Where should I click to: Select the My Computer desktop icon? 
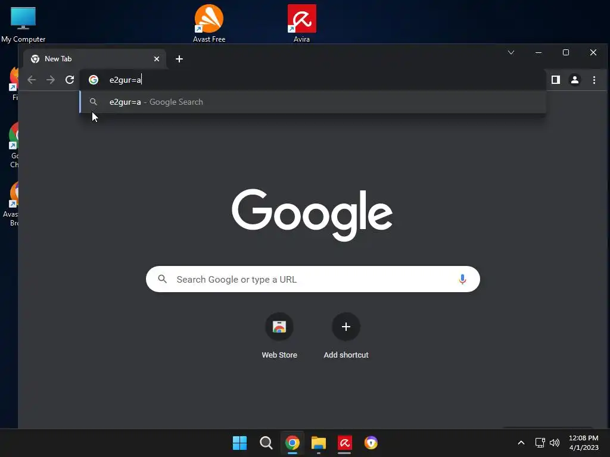click(23, 24)
